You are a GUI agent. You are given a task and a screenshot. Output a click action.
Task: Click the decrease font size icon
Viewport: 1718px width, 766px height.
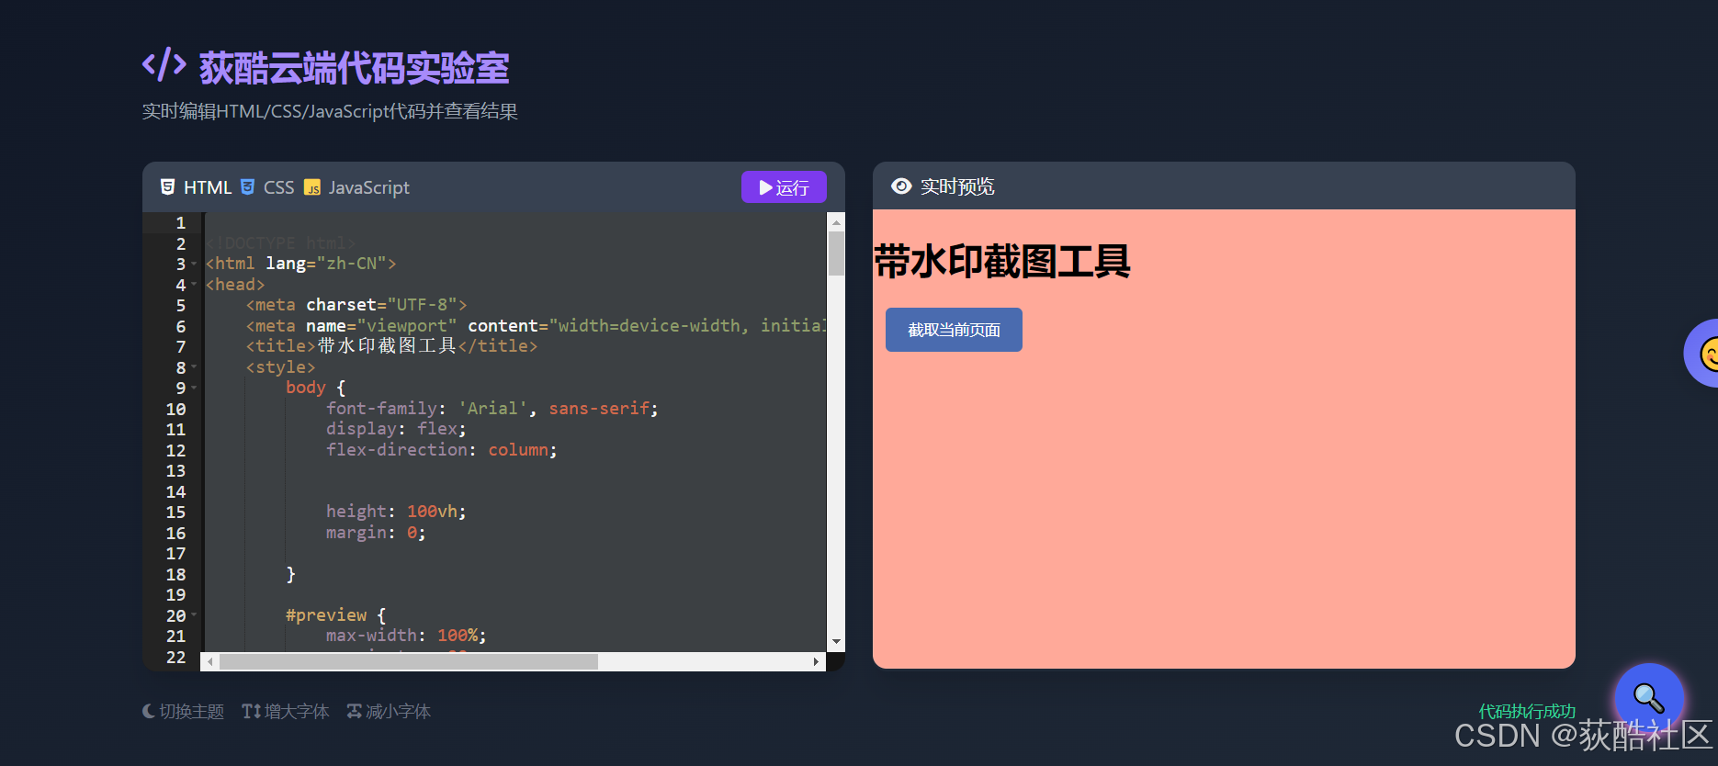tap(354, 711)
